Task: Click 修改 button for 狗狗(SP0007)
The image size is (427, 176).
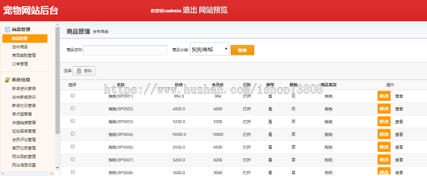Action: click(384, 160)
